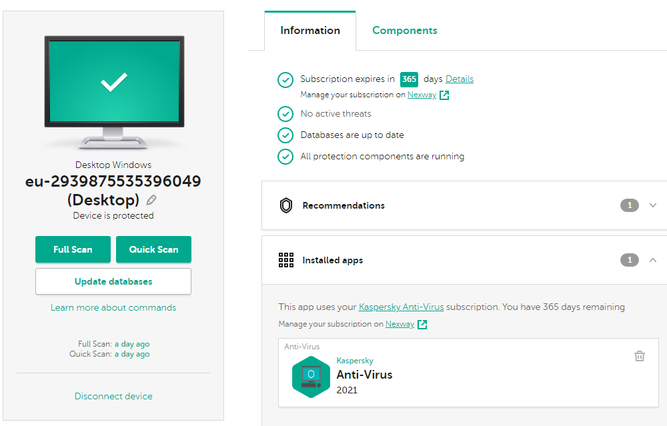
Task: Click 'Kaspersky' brand label in app card
Action: [355, 361]
